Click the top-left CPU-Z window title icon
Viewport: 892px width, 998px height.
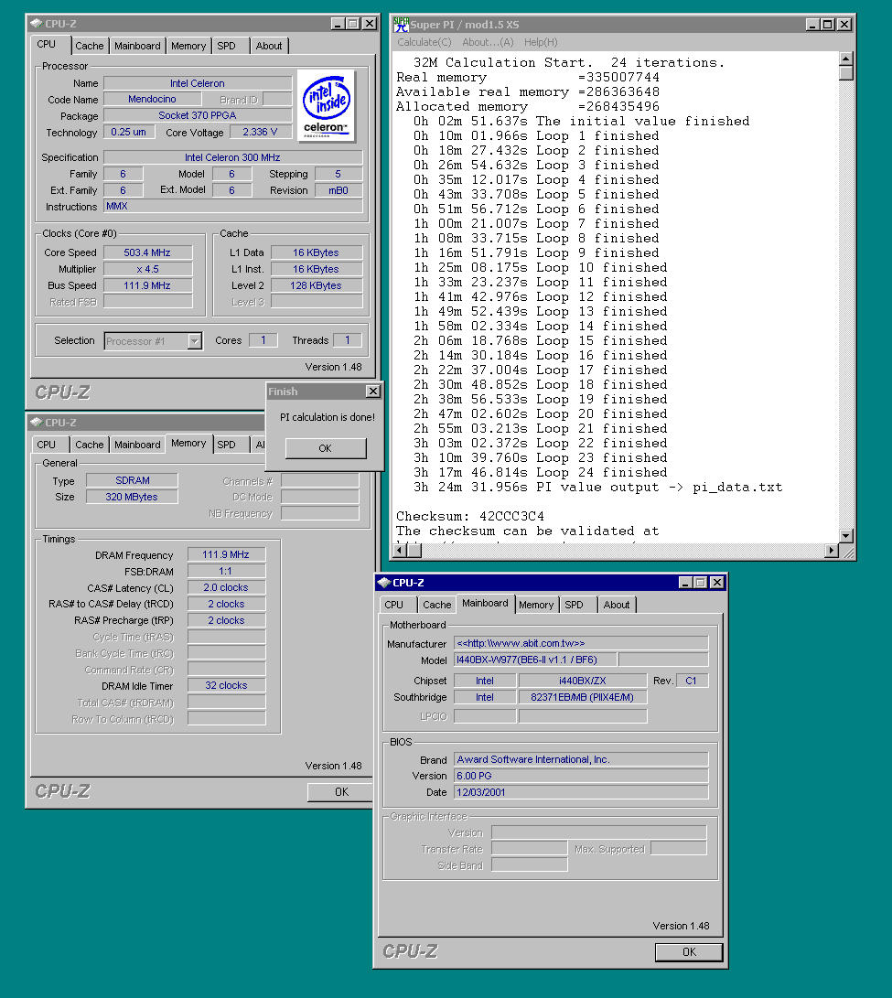[37, 24]
